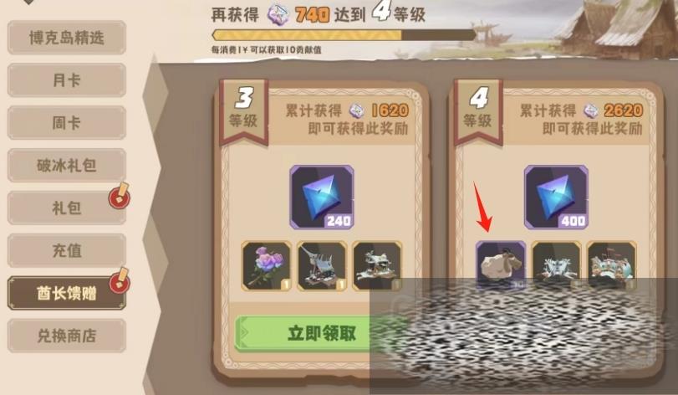The width and height of the screenshot is (678, 395).
Task: Click the level 3 blue crystal reward icon
Action: 322,197
